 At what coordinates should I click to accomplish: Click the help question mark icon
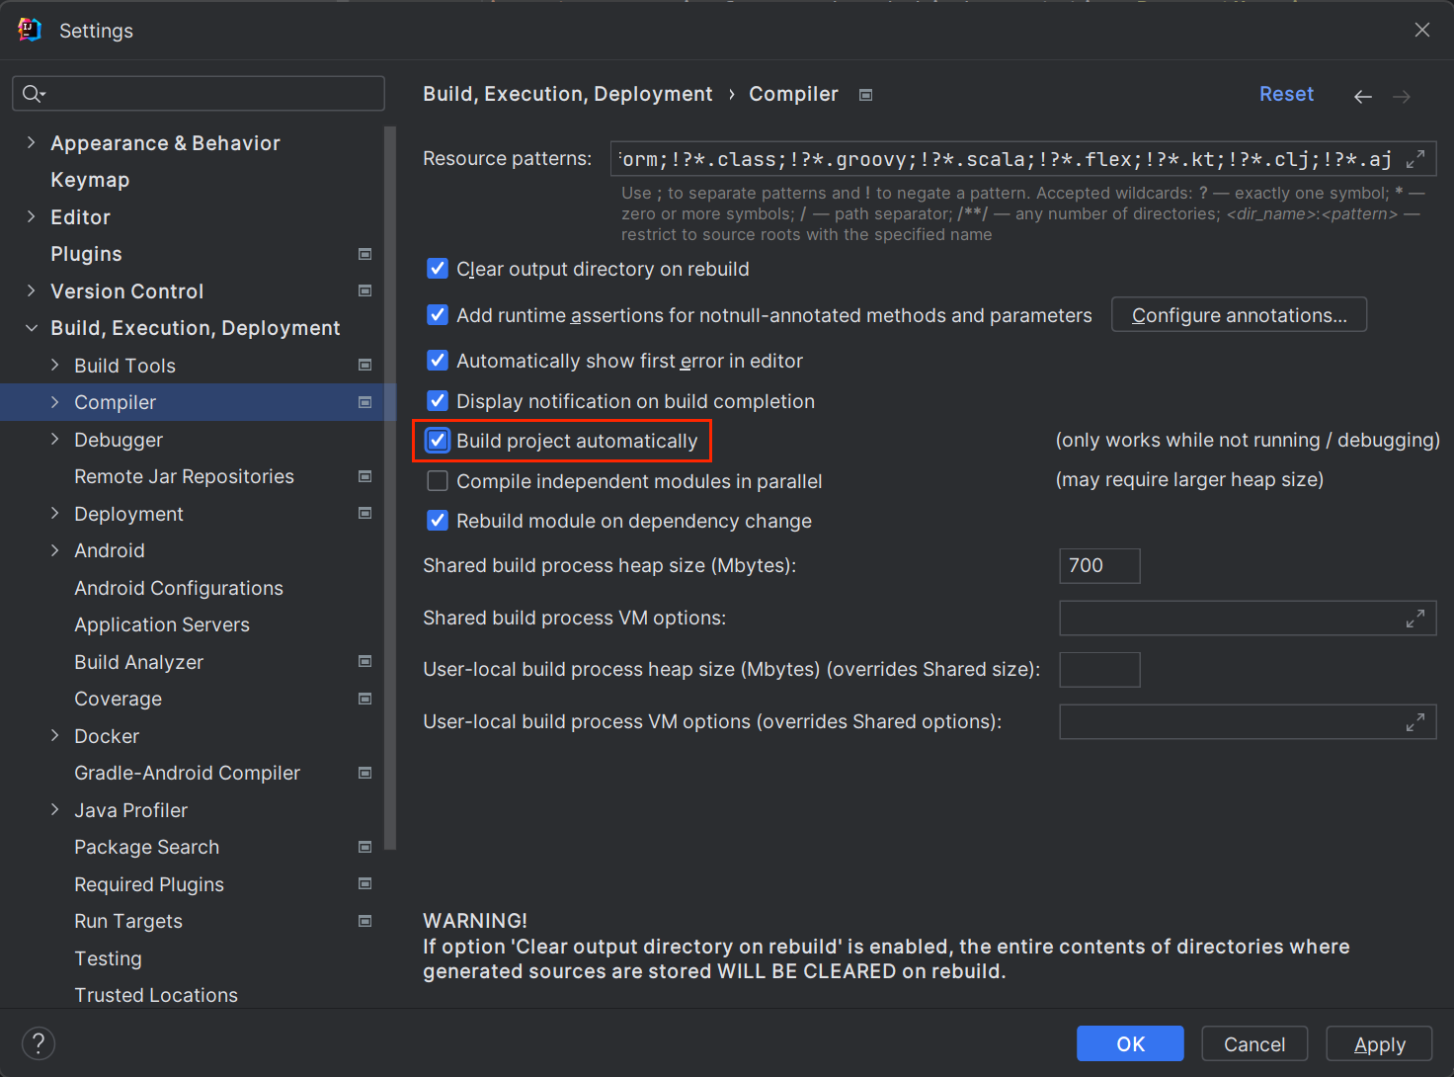[39, 1043]
